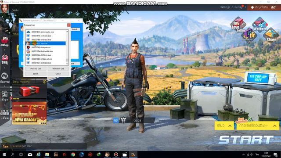This screenshot has height=158, width=281.
Task: Open the Share icon
Action: point(271,35)
